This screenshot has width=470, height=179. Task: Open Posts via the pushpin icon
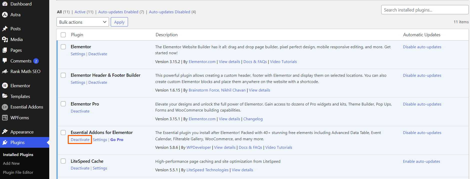tap(5, 29)
